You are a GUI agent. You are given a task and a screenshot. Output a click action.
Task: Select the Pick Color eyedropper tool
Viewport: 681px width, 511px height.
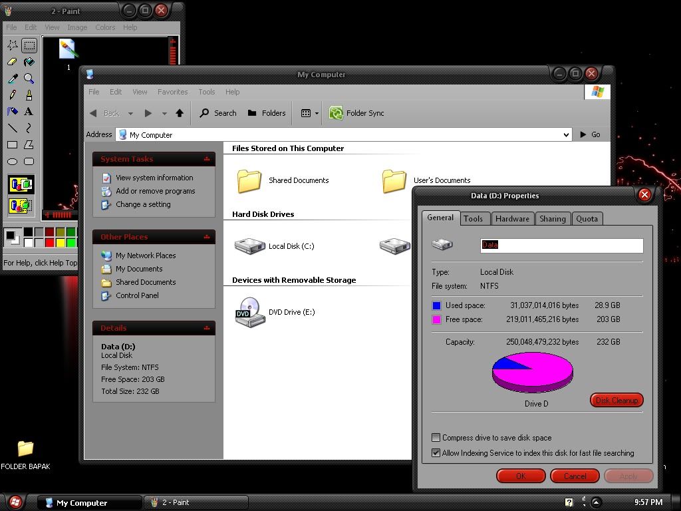coord(12,79)
